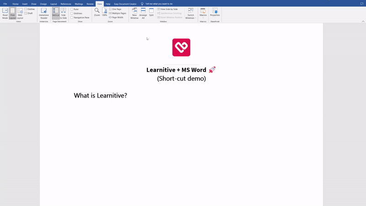This screenshot has width=366, height=206.
Task: Switch to Draft view
Action: pos(29,13)
